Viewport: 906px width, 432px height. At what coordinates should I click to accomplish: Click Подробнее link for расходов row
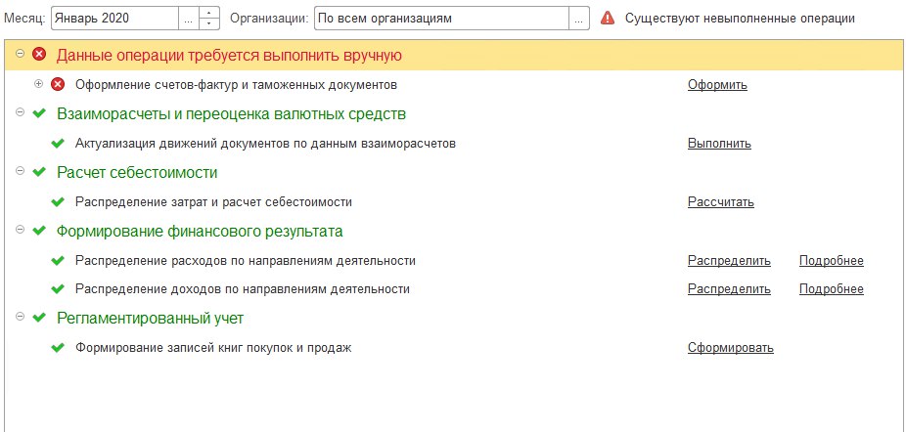[832, 260]
